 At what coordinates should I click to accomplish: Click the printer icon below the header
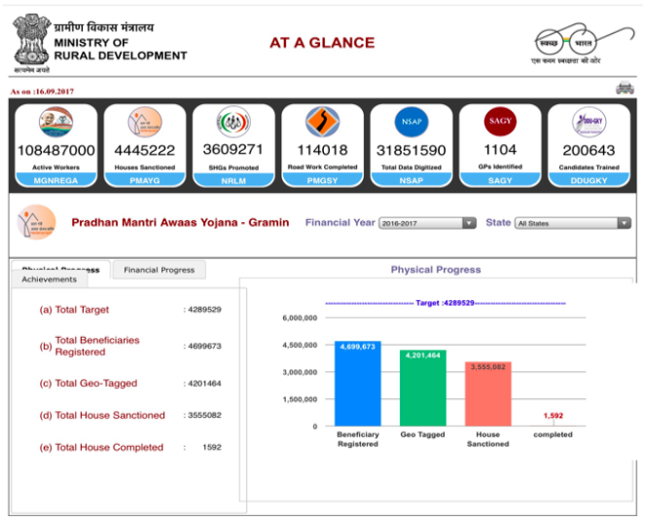(x=624, y=89)
